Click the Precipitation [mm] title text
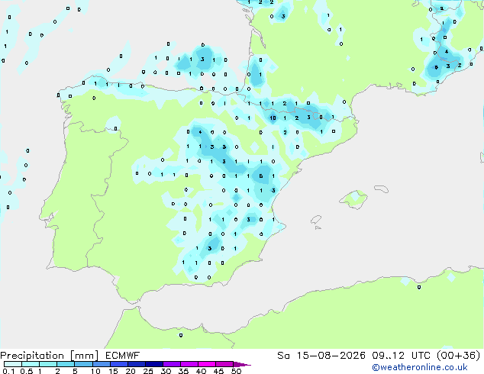 [x=50, y=356]
